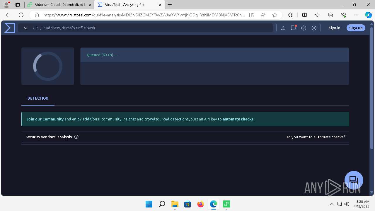Close the VirusTotal tab
375x211 pixels.
pyautogui.click(x=160, y=5)
